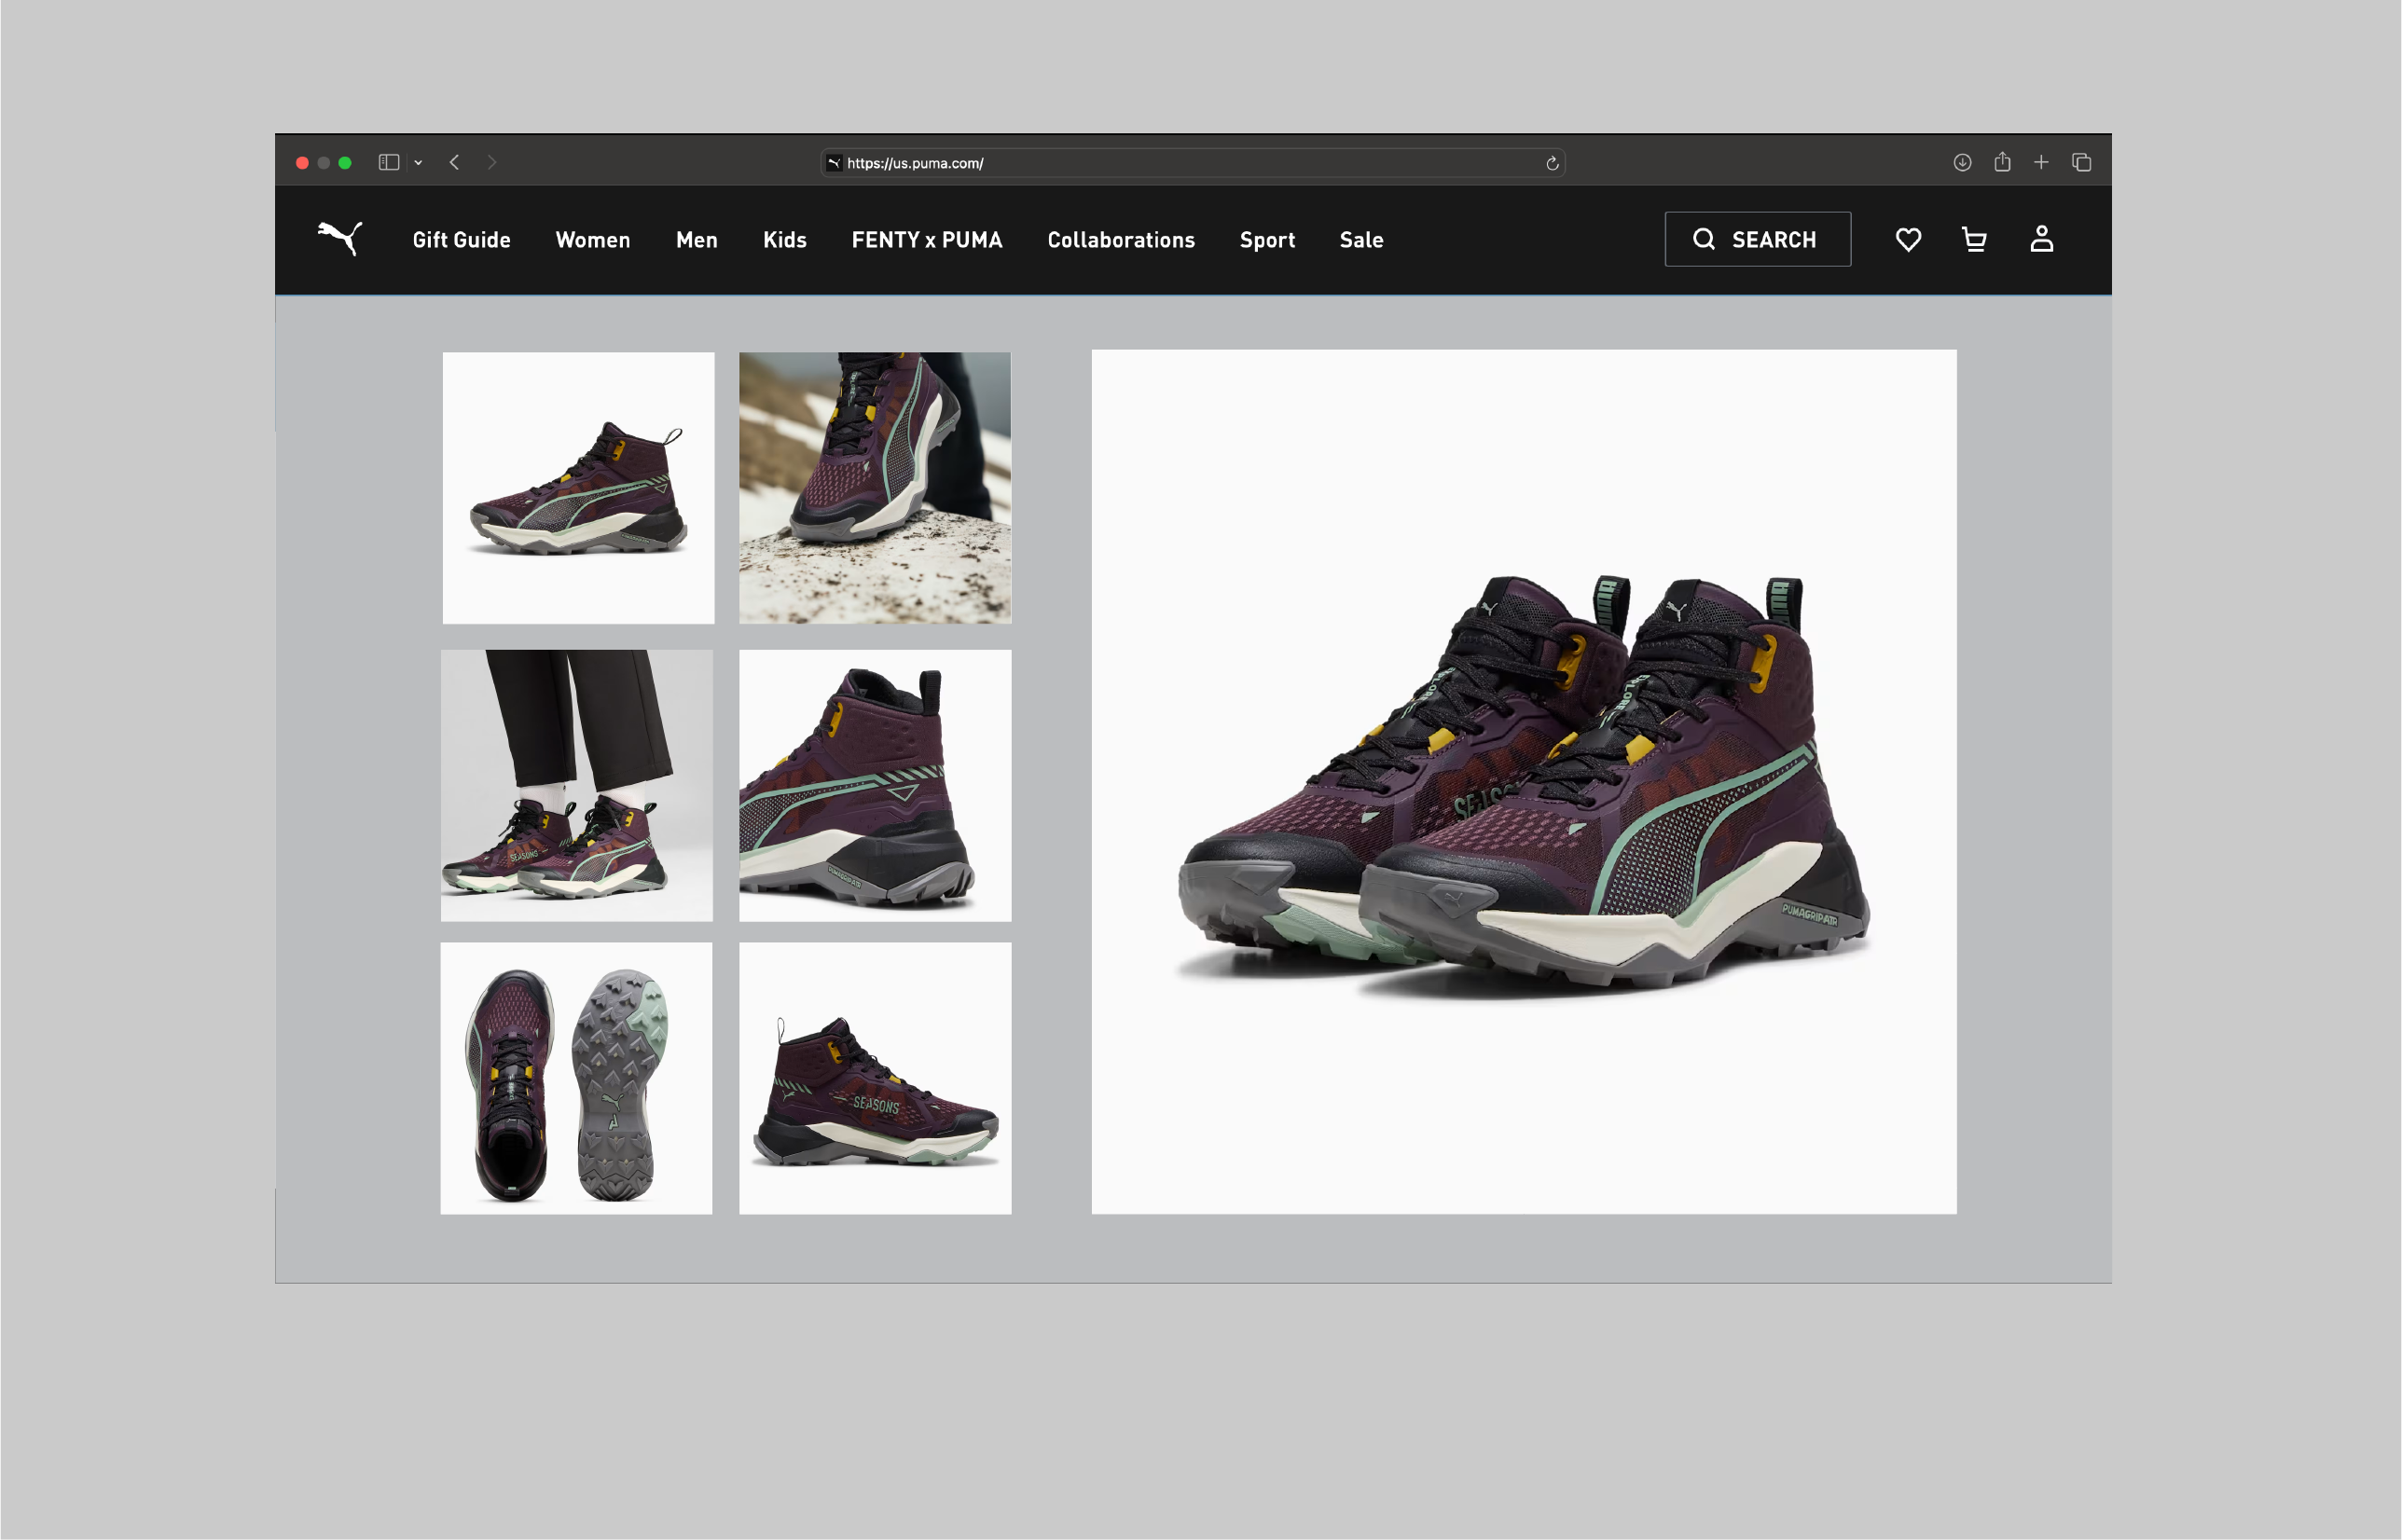
Task: Open the FENTY x PUMA menu
Action: tap(927, 240)
